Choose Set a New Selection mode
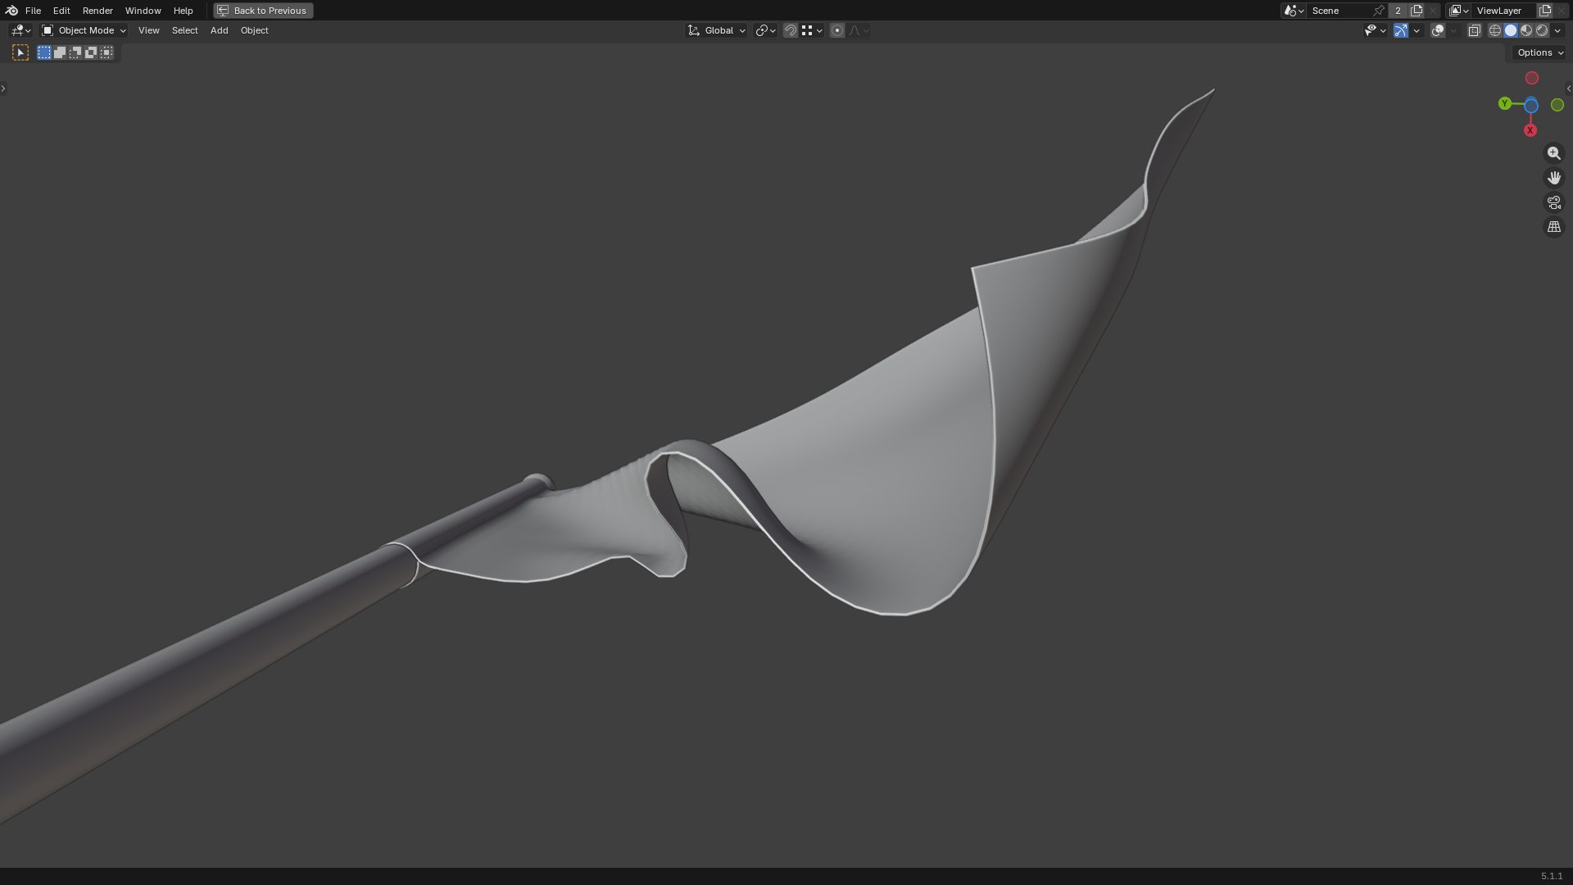 (44, 52)
